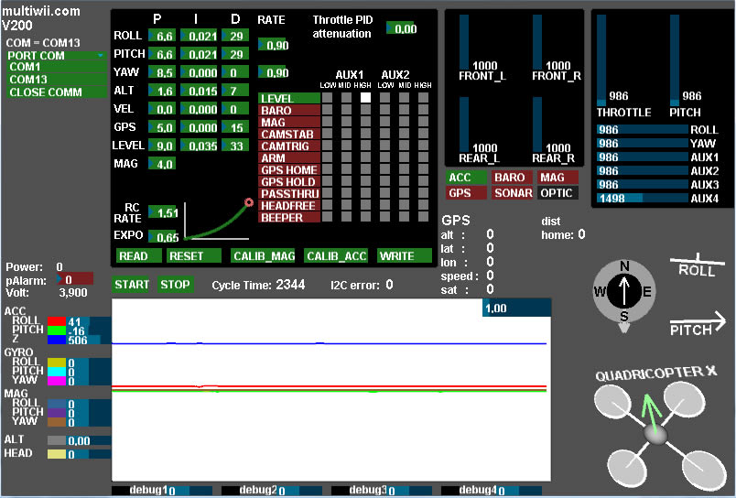
Task: Click the PITCH arrow indicator icon
Action: pos(698,325)
